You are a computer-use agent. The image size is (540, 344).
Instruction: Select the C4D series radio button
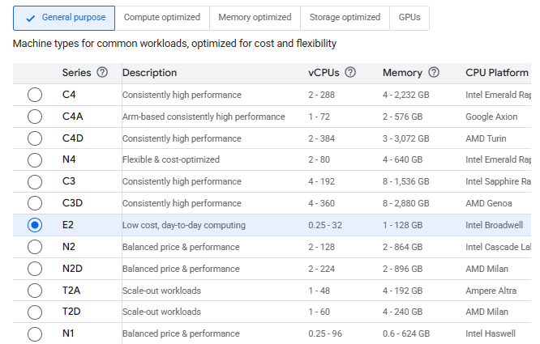point(35,138)
